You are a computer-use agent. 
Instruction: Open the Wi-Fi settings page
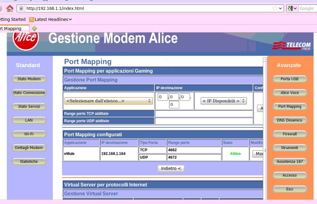(29, 134)
